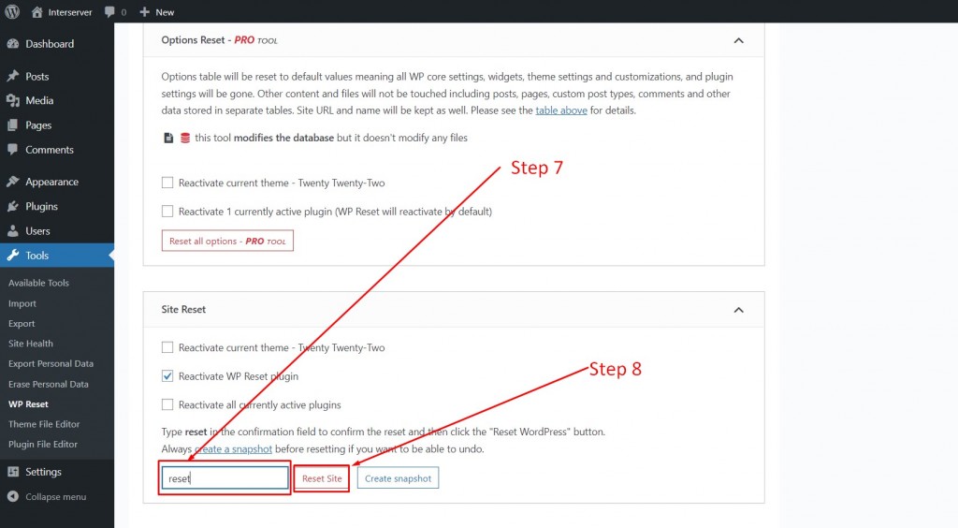
Task: Click the Comments speech icon in sidebar
Action: 13,150
